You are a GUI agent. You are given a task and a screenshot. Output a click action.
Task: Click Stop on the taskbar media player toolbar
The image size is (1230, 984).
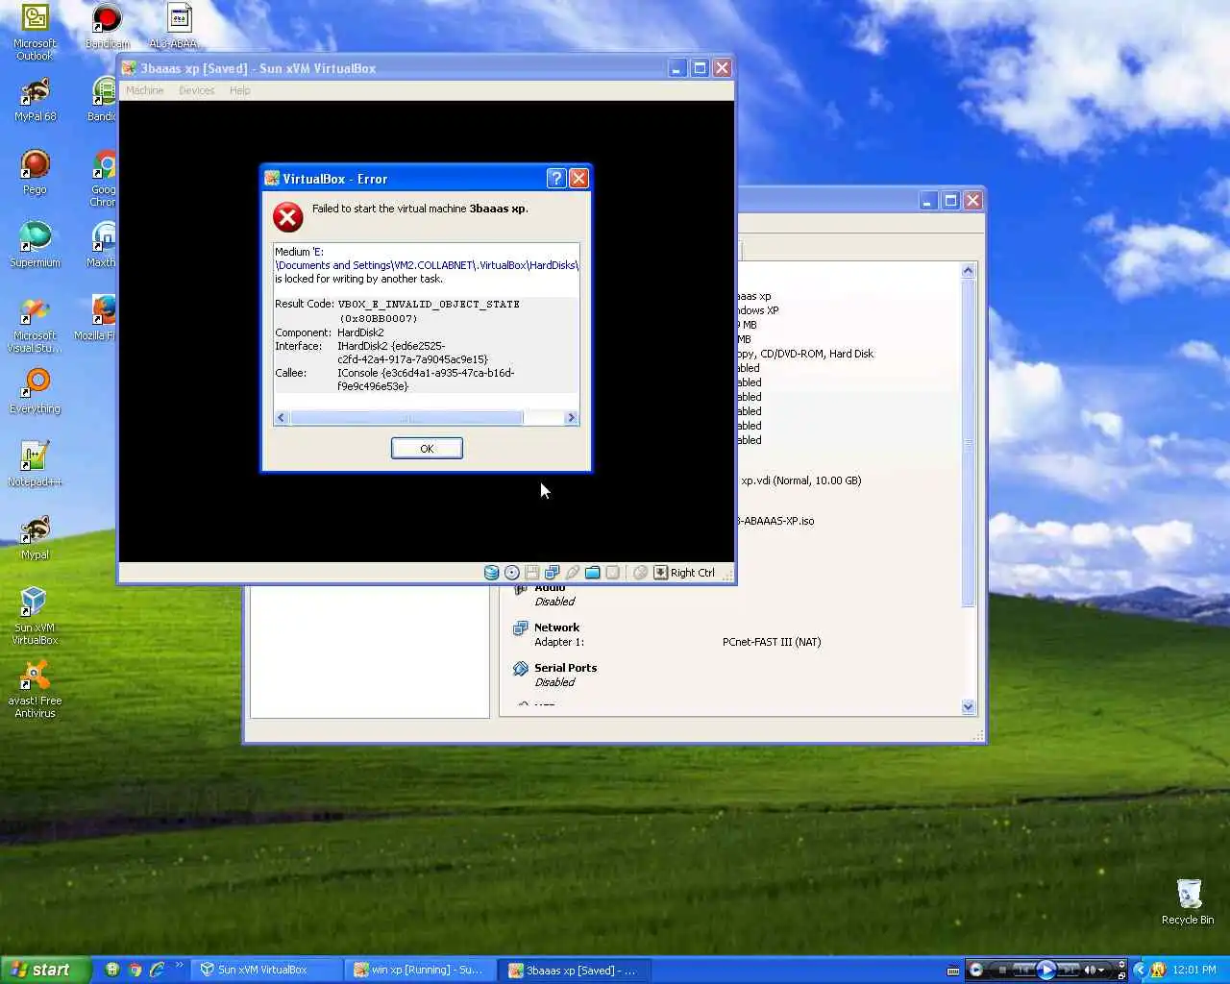1002,970
